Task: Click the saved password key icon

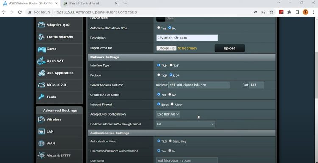Action: tap(255, 12)
